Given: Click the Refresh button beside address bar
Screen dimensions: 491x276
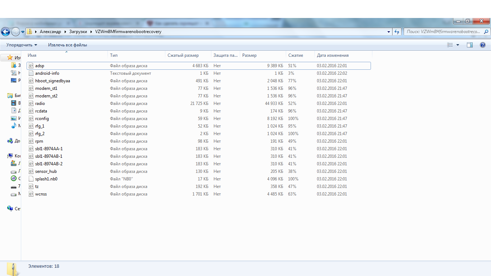Looking at the screenshot, I should click(397, 32).
